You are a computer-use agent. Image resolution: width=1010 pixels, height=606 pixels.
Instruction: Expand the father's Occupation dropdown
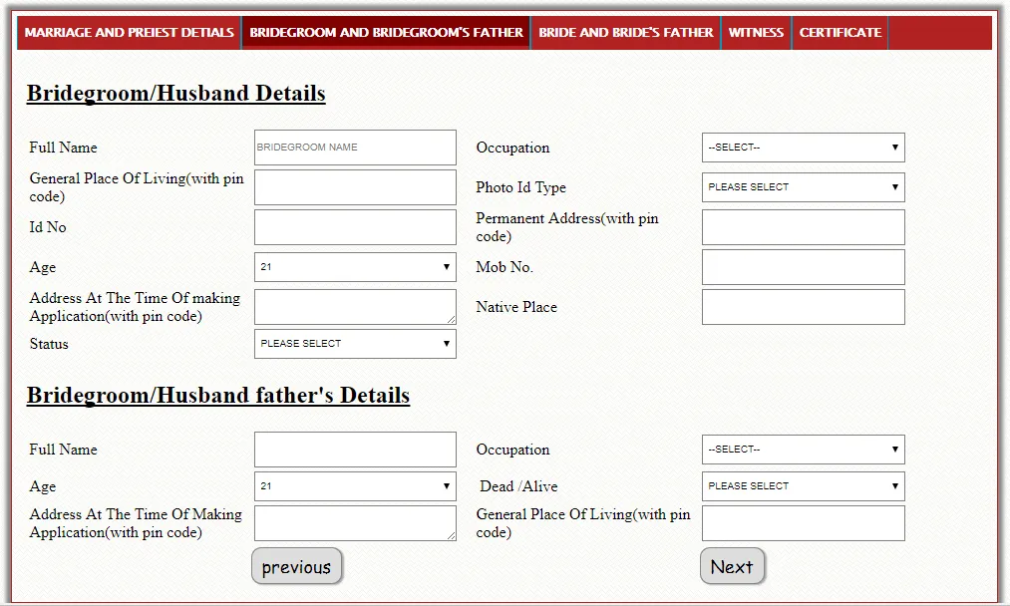click(803, 450)
